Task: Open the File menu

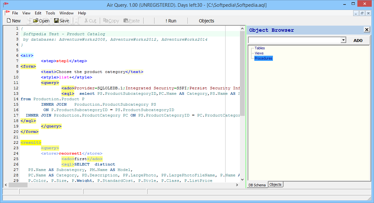Action: [x=15, y=13]
